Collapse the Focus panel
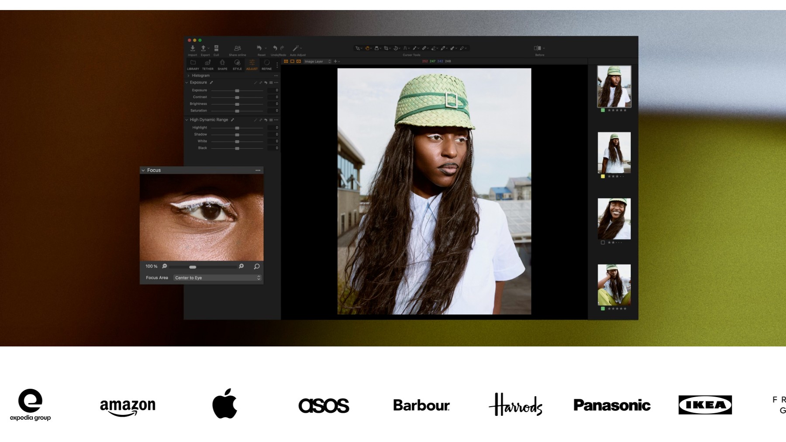 [143, 170]
